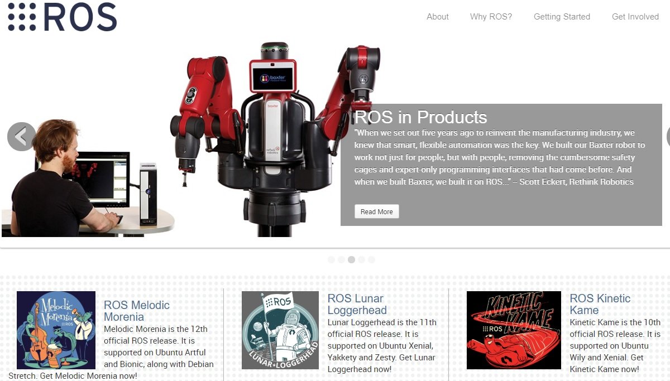Click the Scott Eckert quote text
The width and height of the screenshot is (670, 381).
tap(500, 157)
